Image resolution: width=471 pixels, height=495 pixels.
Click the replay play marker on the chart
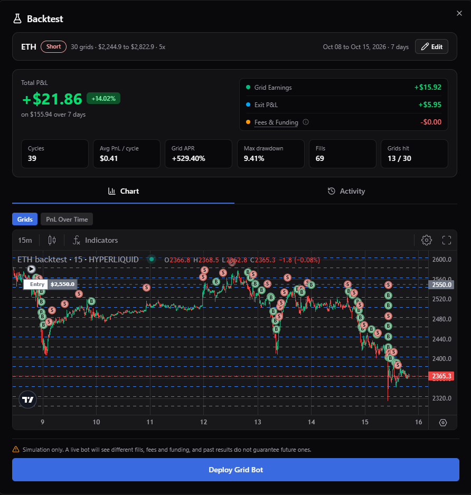coord(31,269)
